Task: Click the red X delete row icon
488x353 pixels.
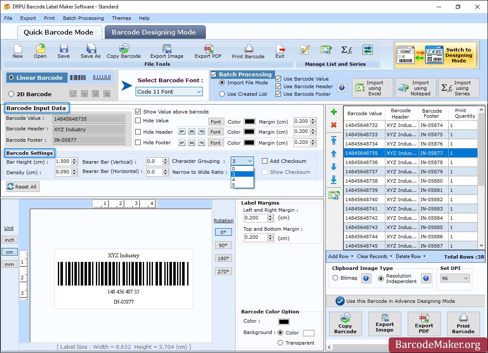Action: click(x=334, y=125)
